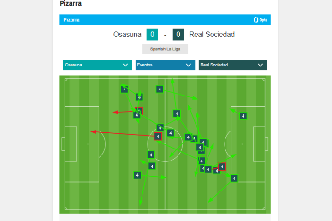Image resolution: width=332 pixels, height=221 pixels.
Task: Click the Real Sociedad team name
Action: (212, 35)
